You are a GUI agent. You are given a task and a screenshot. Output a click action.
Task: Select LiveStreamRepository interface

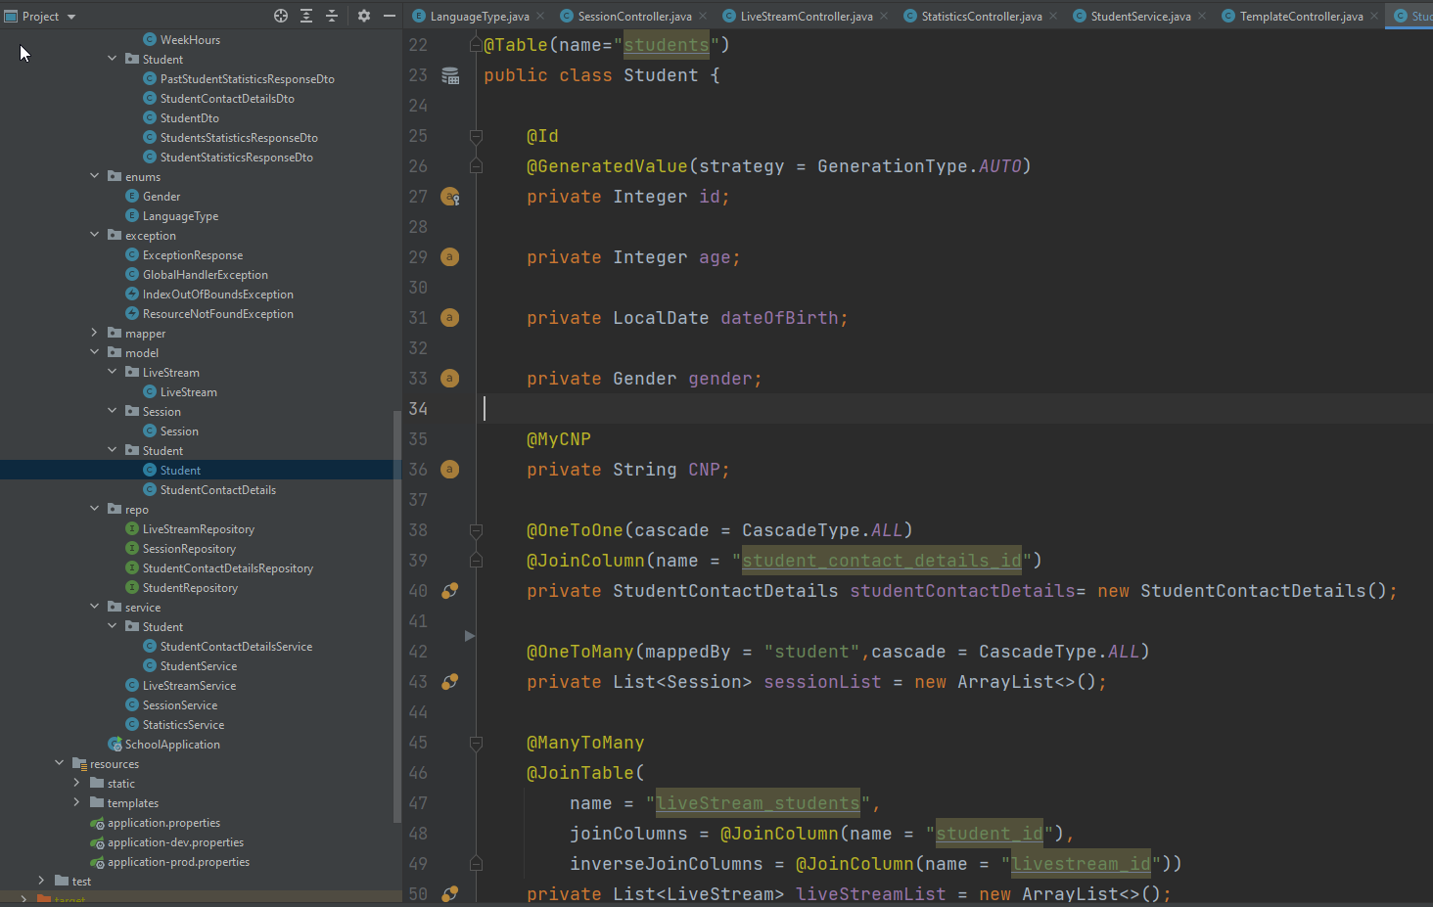pyautogui.click(x=198, y=528)
